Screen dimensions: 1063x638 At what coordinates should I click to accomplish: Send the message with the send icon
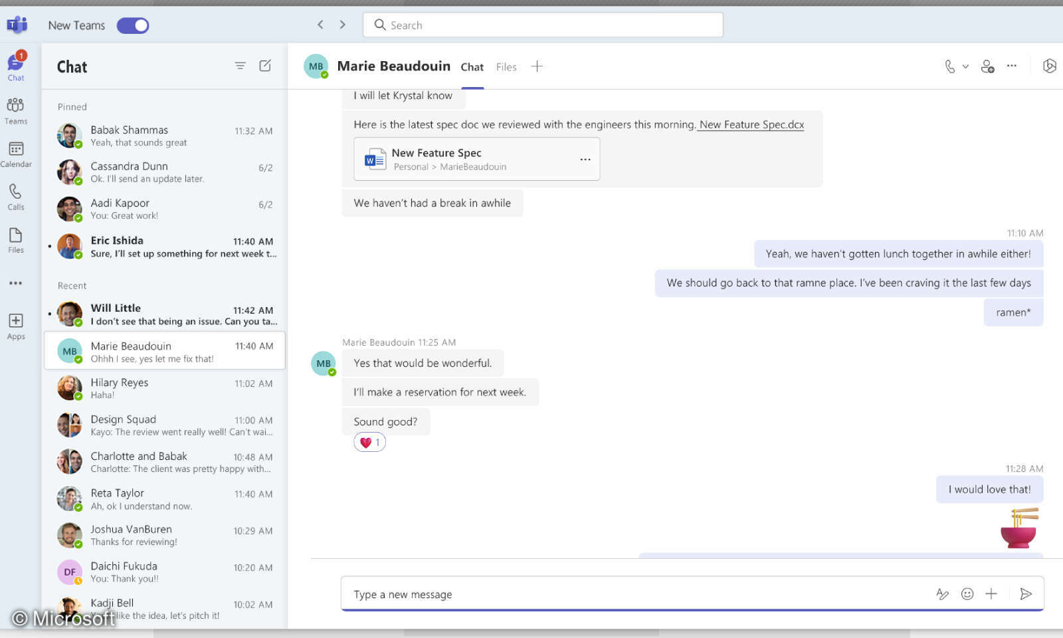1026,594
